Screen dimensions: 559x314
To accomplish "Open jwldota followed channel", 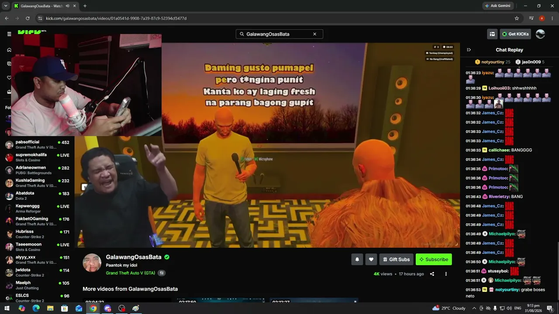I will (x=37, y=273).
